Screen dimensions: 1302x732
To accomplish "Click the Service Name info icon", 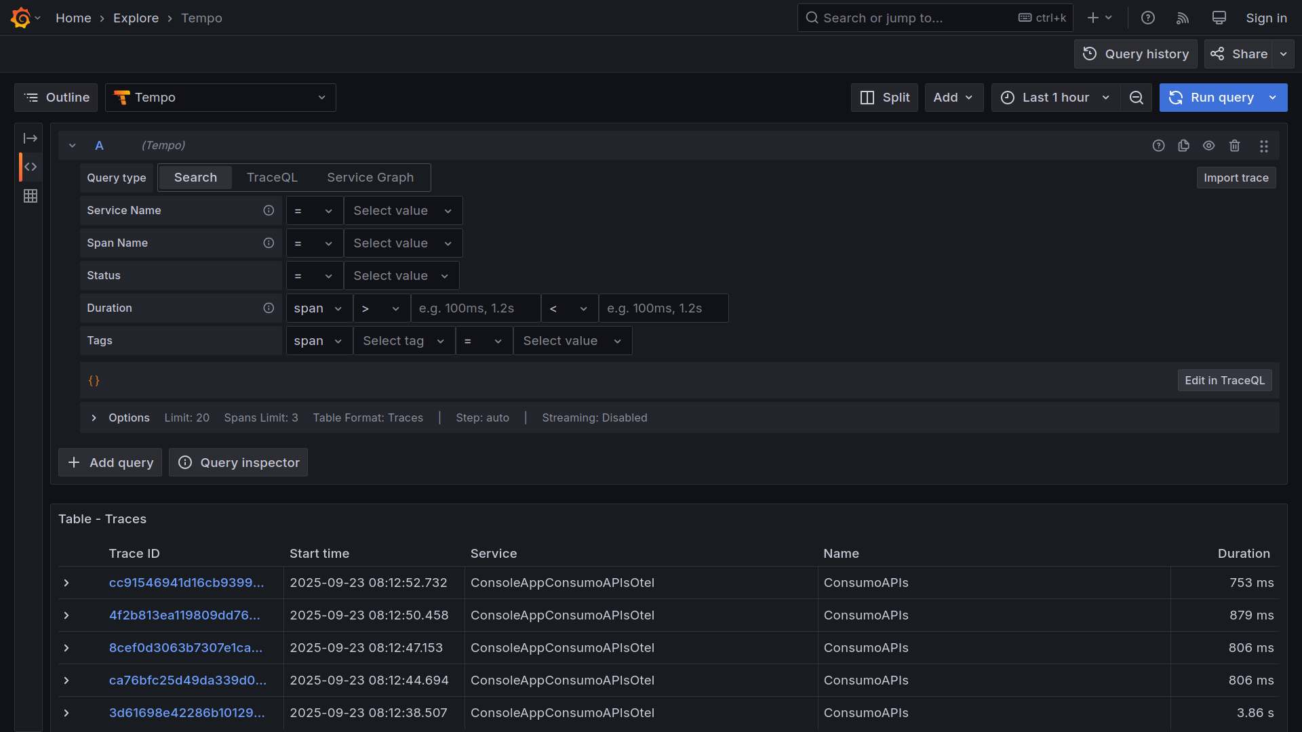I will [269, 211].
